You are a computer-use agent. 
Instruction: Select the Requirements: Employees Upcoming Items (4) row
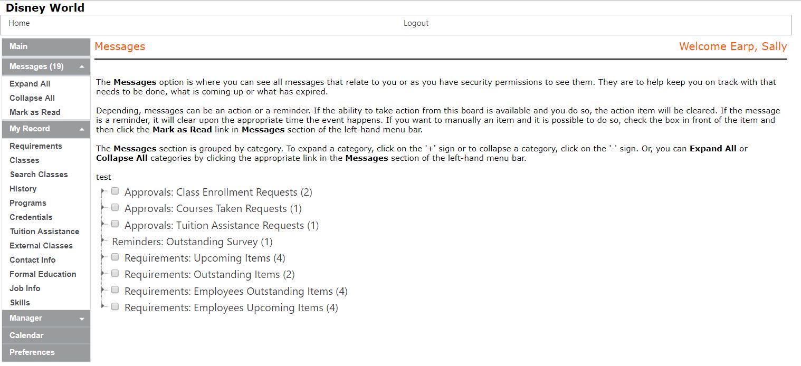click(231, 308)
